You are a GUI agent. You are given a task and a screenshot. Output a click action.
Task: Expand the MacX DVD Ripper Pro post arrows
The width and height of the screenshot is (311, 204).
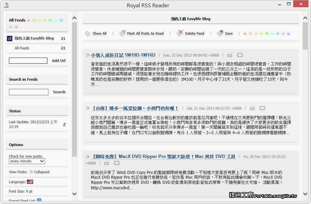click(87, 157)
